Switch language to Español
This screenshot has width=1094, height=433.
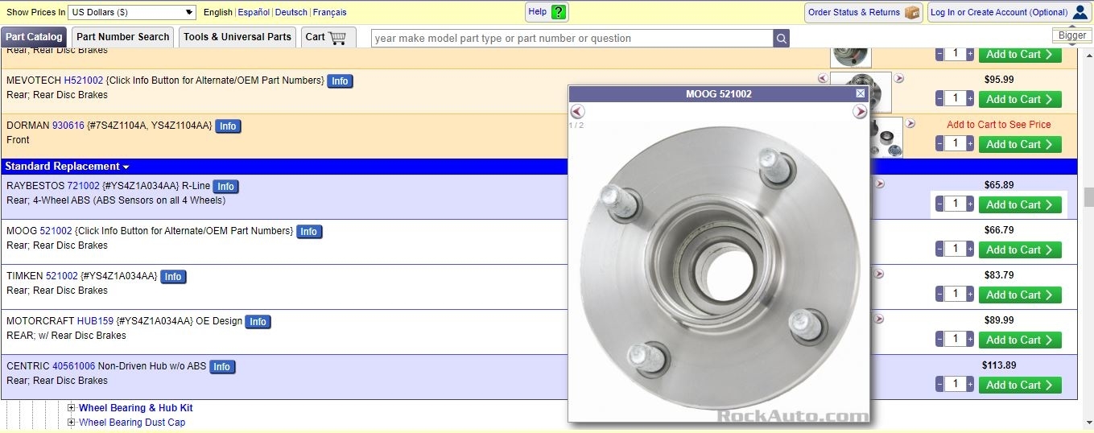[254, 12]
